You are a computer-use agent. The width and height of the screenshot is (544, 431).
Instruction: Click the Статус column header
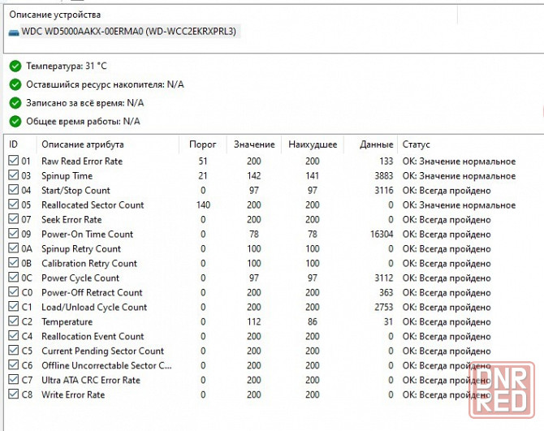pyautogui.click(x=417, y=144)
